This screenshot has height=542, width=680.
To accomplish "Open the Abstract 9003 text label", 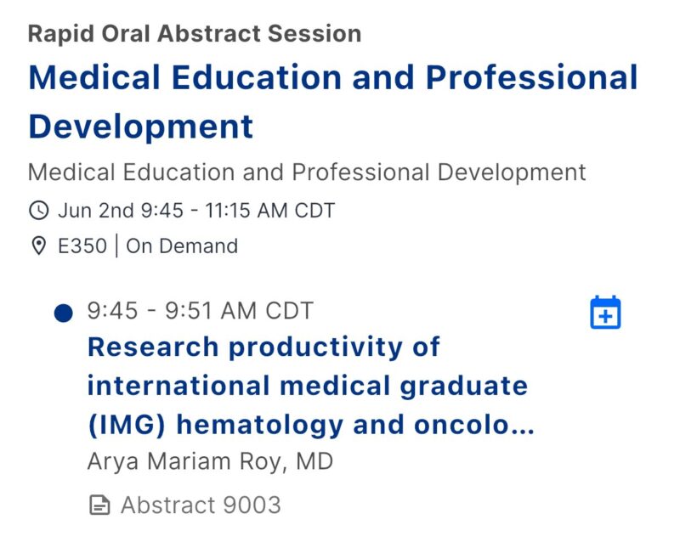I will tap(201, 505).
